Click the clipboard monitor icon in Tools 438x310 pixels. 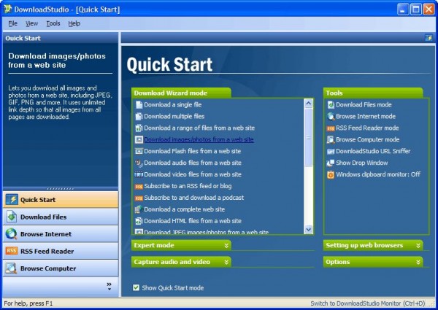pyautogui.click(x=331, y=174)
